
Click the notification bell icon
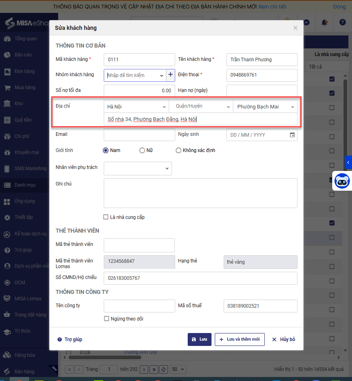point(324,23)
